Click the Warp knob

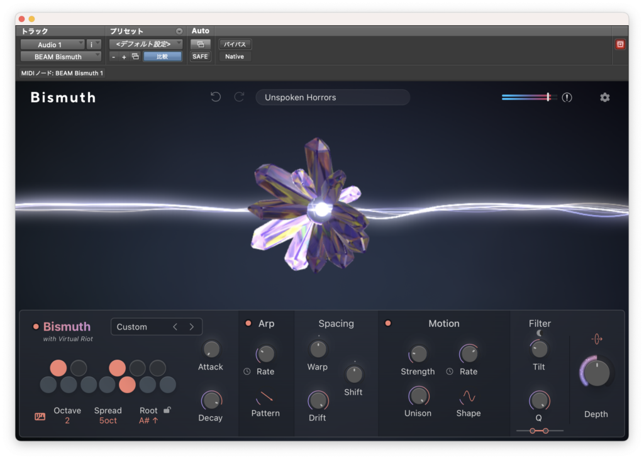[x=318, y=349]
